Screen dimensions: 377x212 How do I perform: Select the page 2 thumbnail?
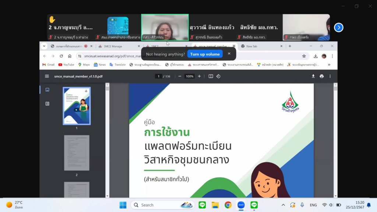pos(77,153)
